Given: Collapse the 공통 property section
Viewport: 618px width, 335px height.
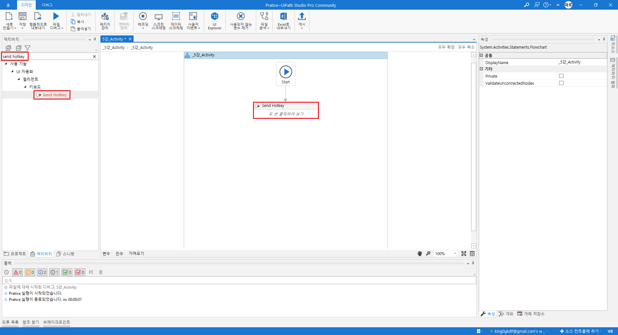Looking at the screenshot, I should (482, 55).
